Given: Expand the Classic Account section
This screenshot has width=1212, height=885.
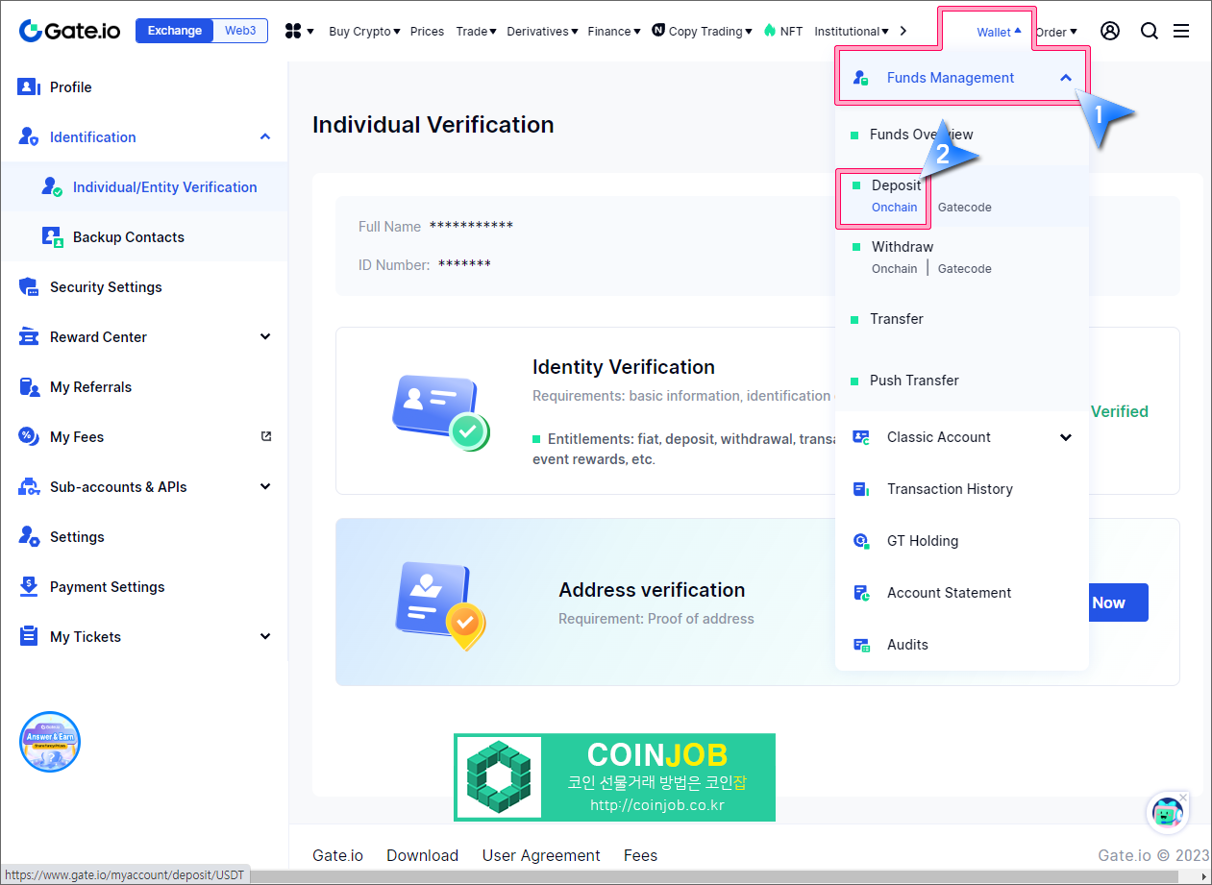Looking at the screenshot, I should [x=1066, y=437].
